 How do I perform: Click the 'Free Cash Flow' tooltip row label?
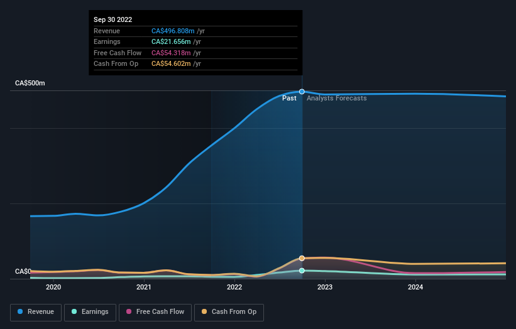coord(118,53)
